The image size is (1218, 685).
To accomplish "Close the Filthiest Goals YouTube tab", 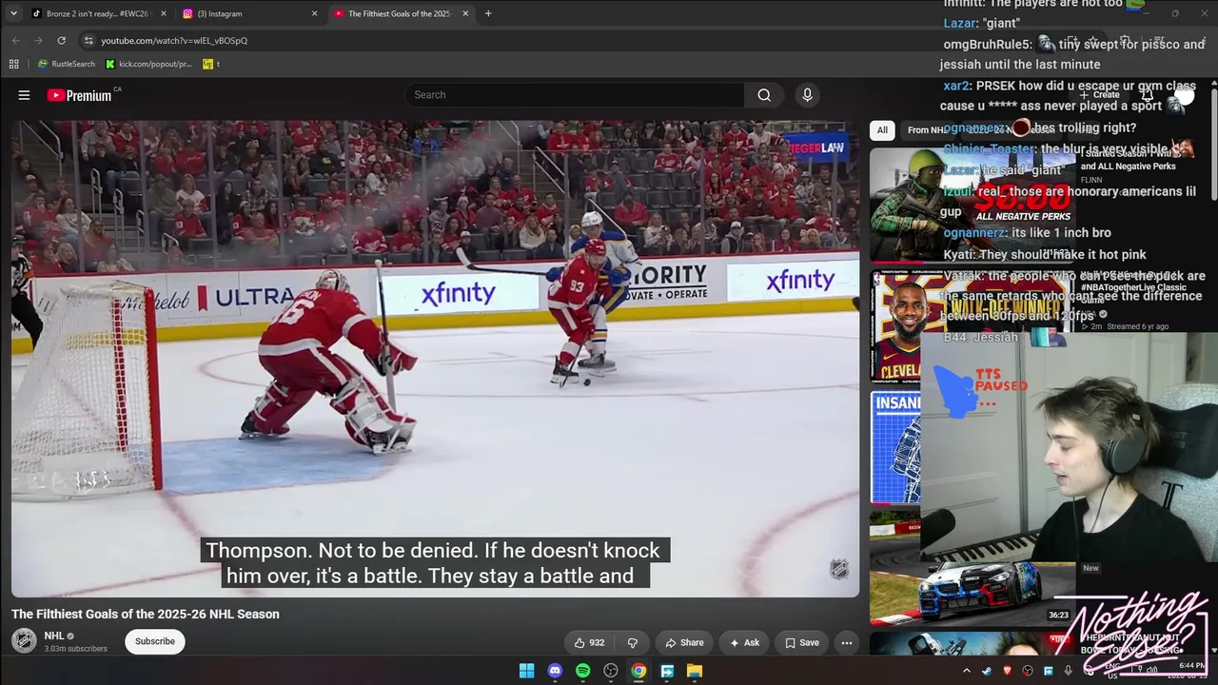I will click(x=465, y=13).
